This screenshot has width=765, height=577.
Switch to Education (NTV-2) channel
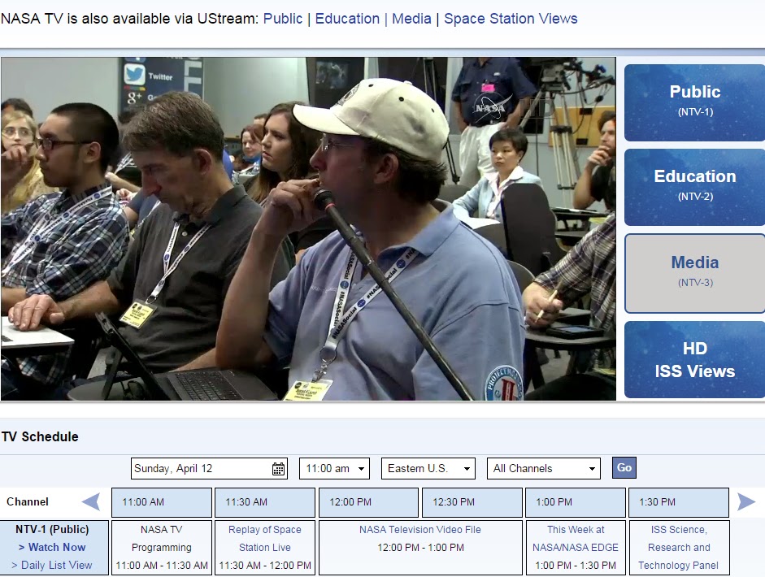pyautogui.click(x=694, y=187)
